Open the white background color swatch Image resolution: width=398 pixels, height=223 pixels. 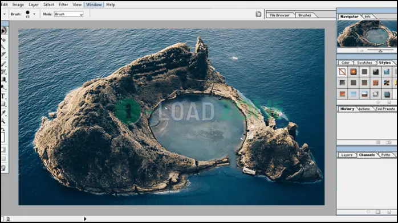[3, 137]
